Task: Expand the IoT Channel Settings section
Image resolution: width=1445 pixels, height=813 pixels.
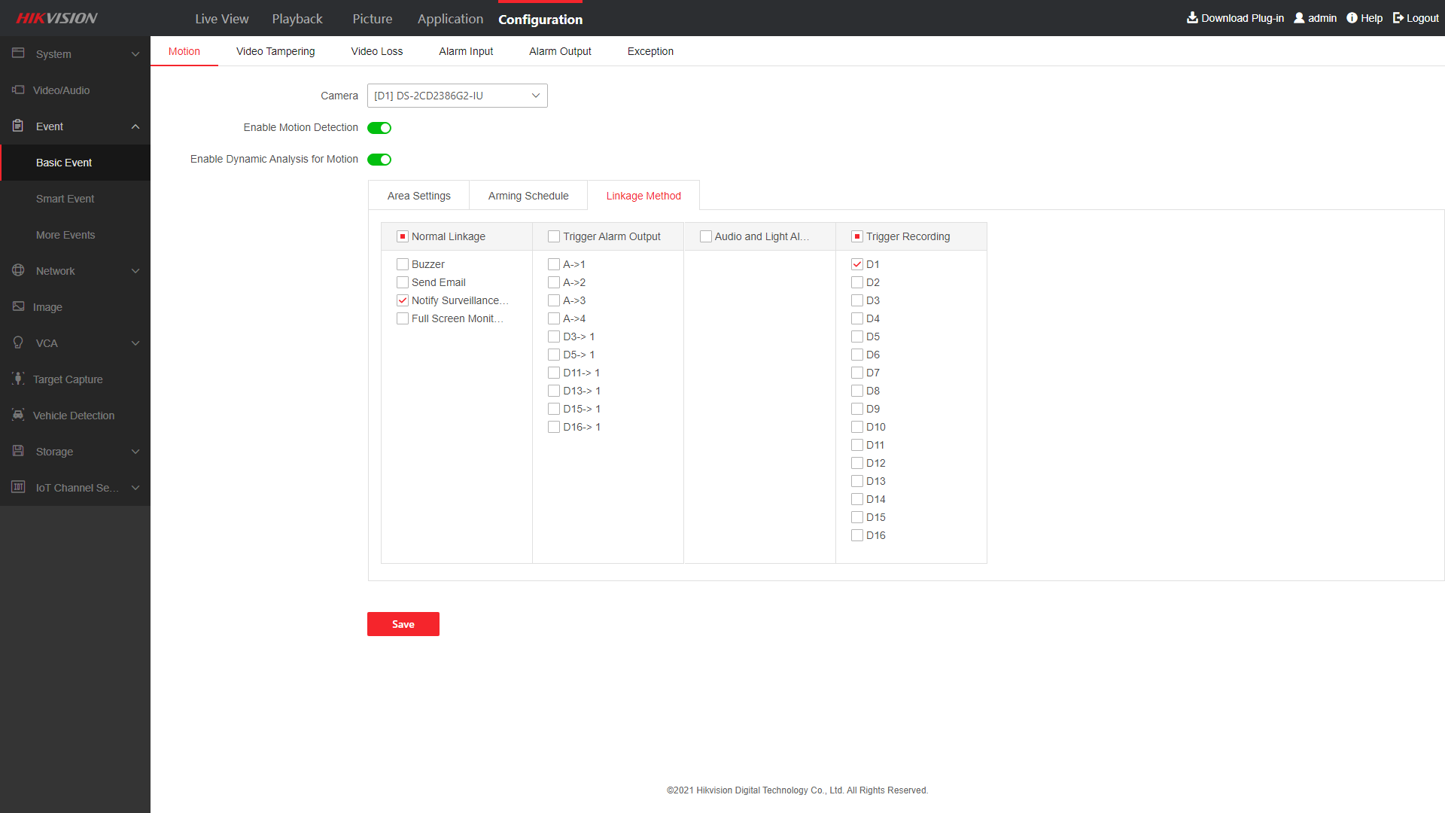Action: click(x=135, y=488)
